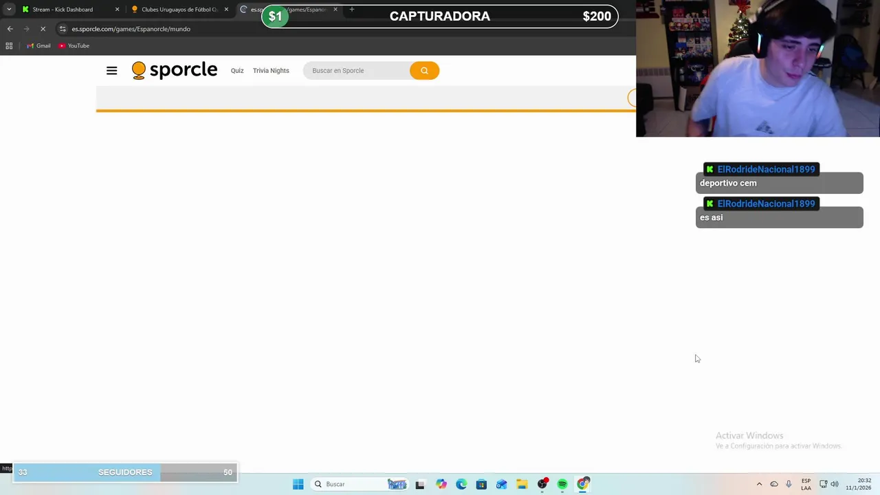Open the Sporcle hamburger menu

[x=111, y=71]
